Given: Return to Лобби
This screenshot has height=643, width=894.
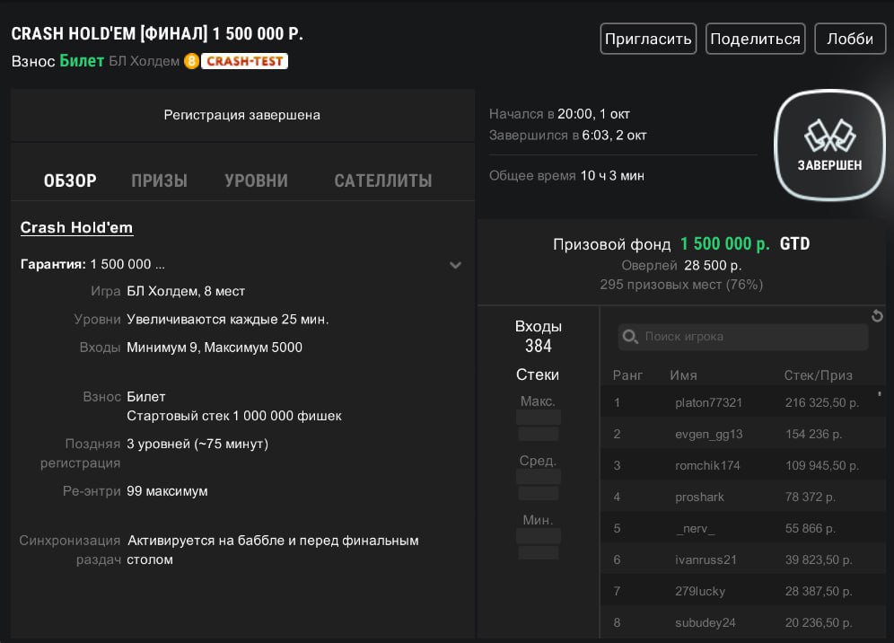Looking at the screenshot, I should click(849, 39).
